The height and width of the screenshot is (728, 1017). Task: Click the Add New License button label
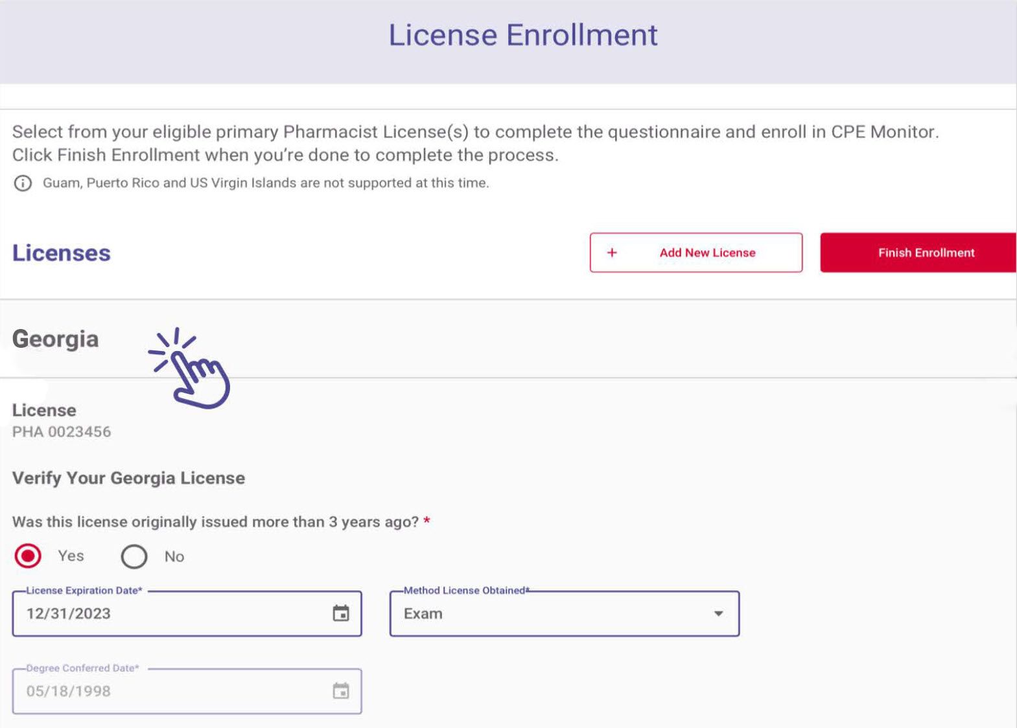[x=707, y=253]
